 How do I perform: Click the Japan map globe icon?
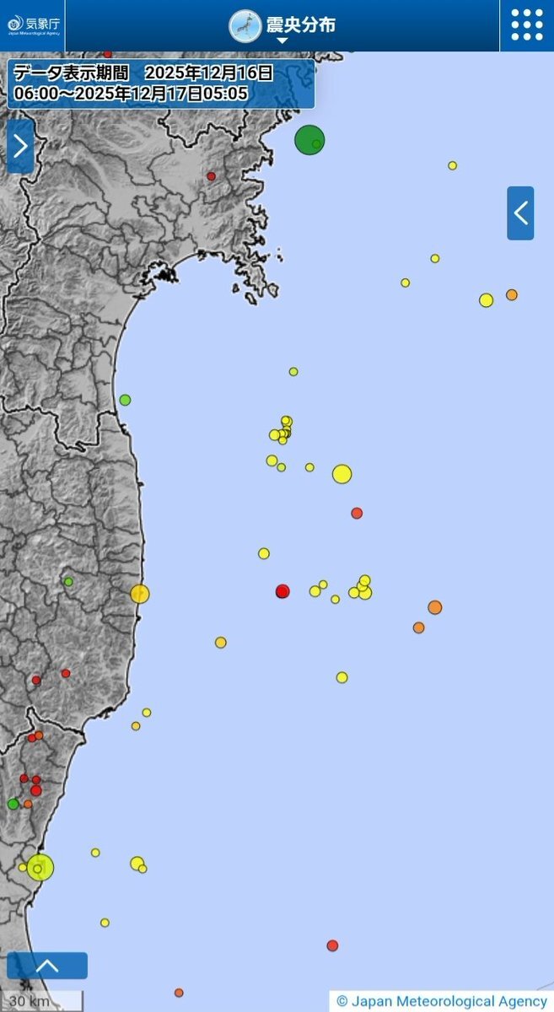[x=245, y=26]
